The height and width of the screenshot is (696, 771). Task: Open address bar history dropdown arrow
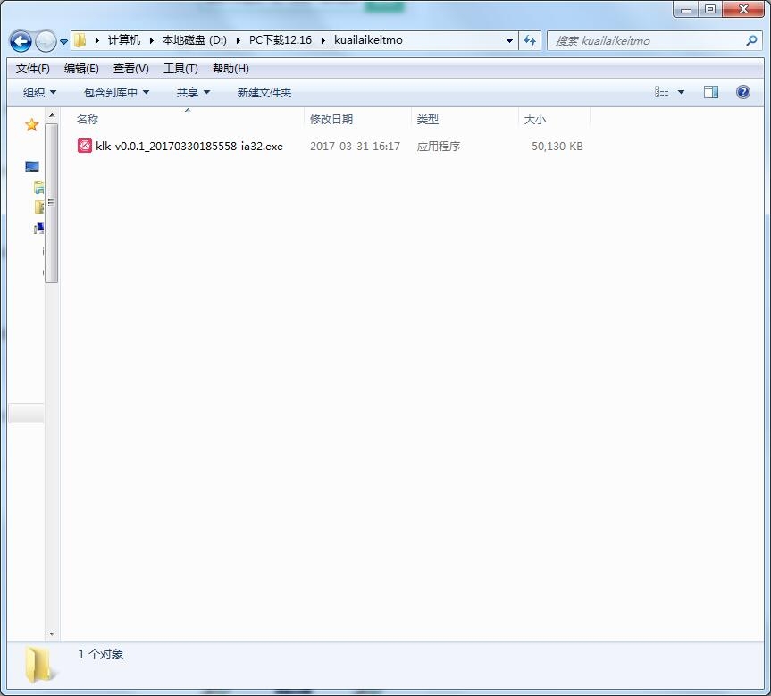click(509, 41)
